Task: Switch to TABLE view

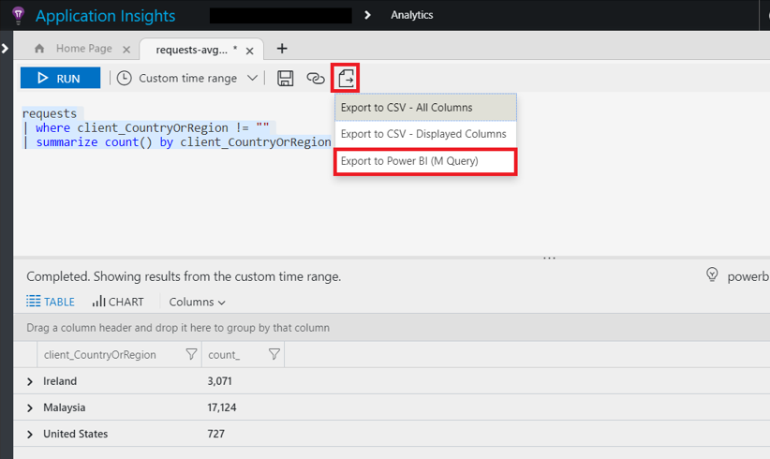Action: tap(51, 302)
